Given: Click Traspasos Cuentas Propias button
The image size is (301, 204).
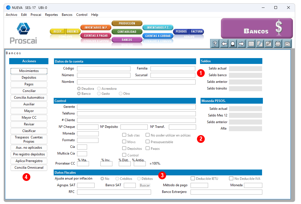Looking at the screenshot, I should coord(29,140).
